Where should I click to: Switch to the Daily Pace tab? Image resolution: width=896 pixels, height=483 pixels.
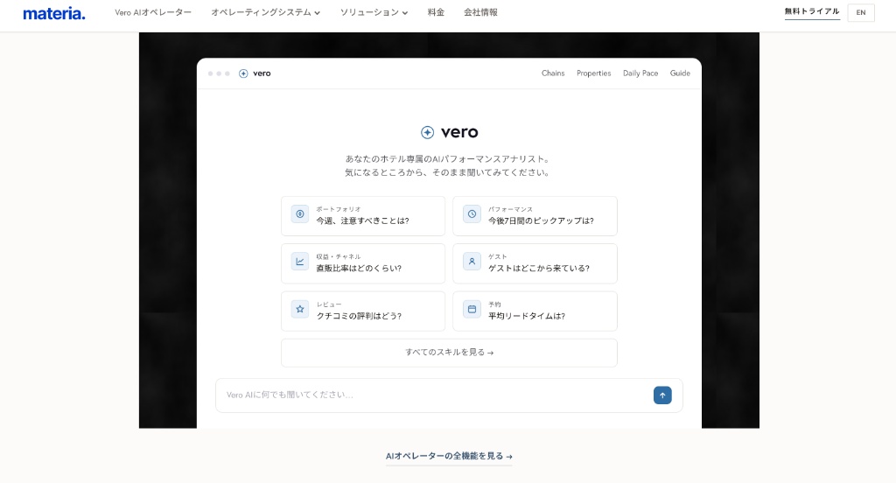tap(640, 73)
